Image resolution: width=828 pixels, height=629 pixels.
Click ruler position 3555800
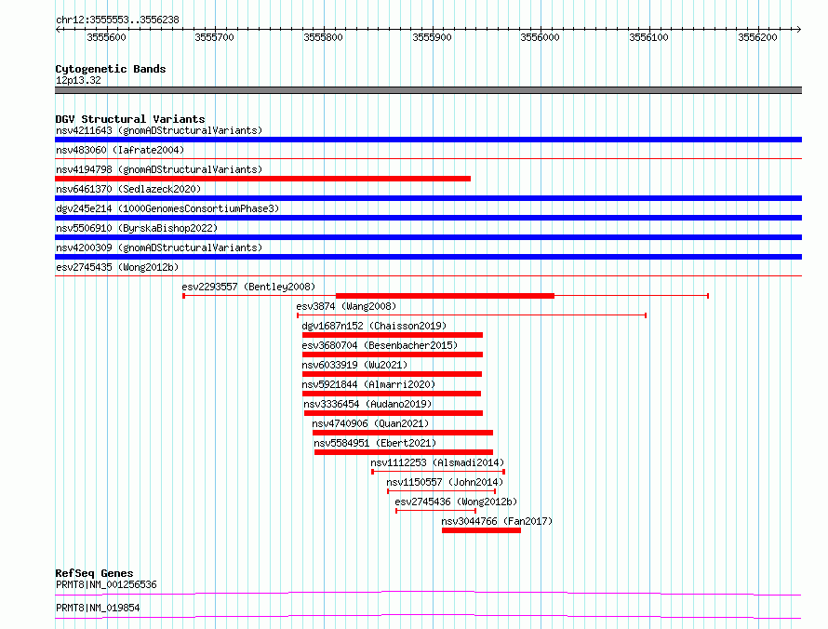click(323, 37)
